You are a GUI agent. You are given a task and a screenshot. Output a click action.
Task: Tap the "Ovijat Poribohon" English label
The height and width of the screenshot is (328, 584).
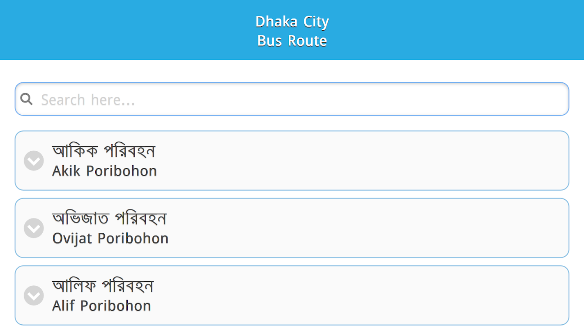pos(110,238)
